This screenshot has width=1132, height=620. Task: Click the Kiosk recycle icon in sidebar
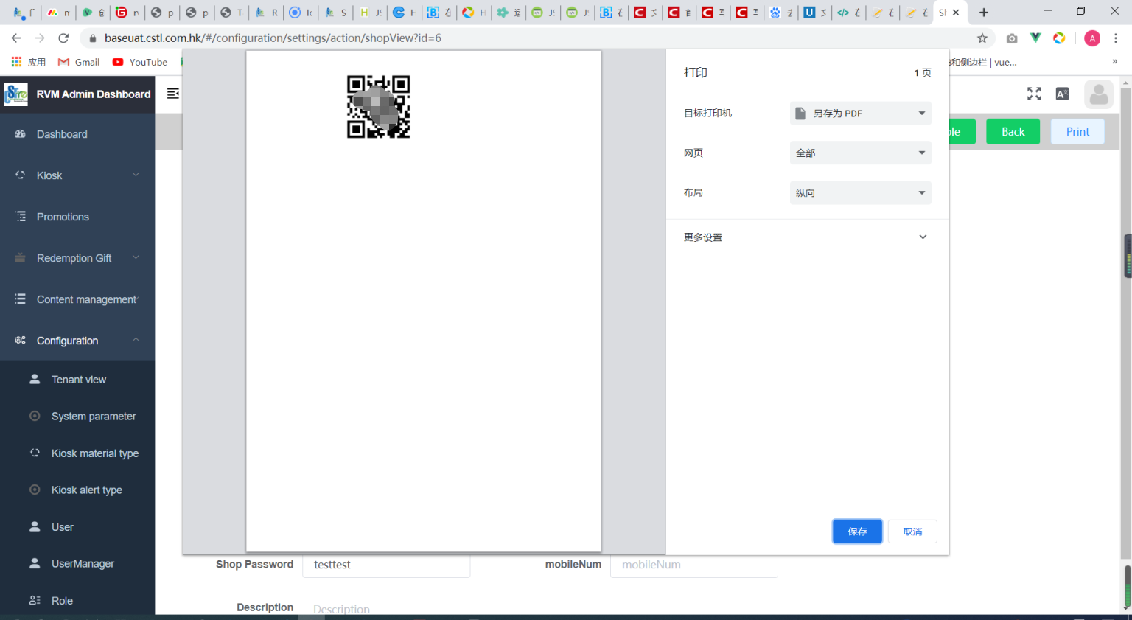pyautogui.click(x=20, y=175)
